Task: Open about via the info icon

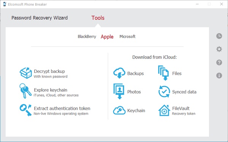Action: [219, 76]
